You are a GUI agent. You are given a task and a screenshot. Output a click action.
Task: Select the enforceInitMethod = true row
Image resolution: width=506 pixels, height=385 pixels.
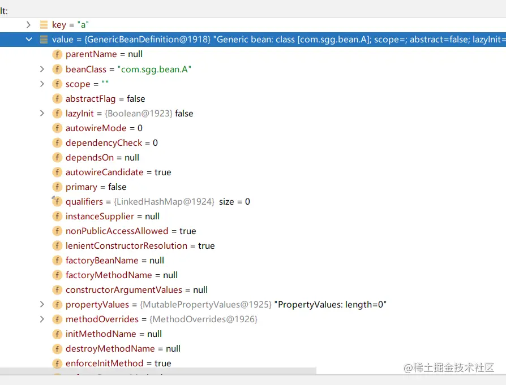click(x=118, y=364)
